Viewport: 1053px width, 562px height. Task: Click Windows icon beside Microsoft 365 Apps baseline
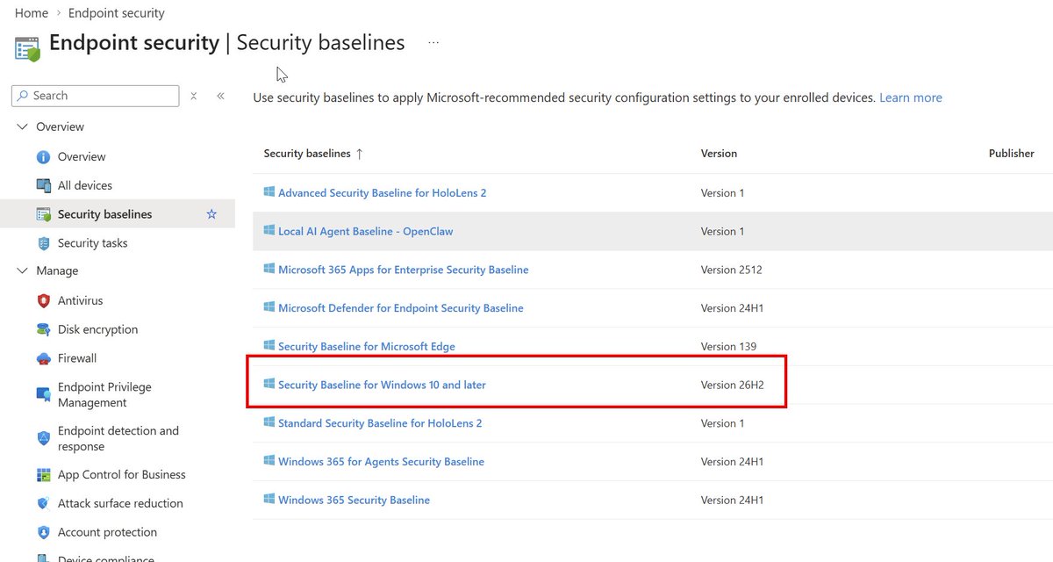[269, 270]
